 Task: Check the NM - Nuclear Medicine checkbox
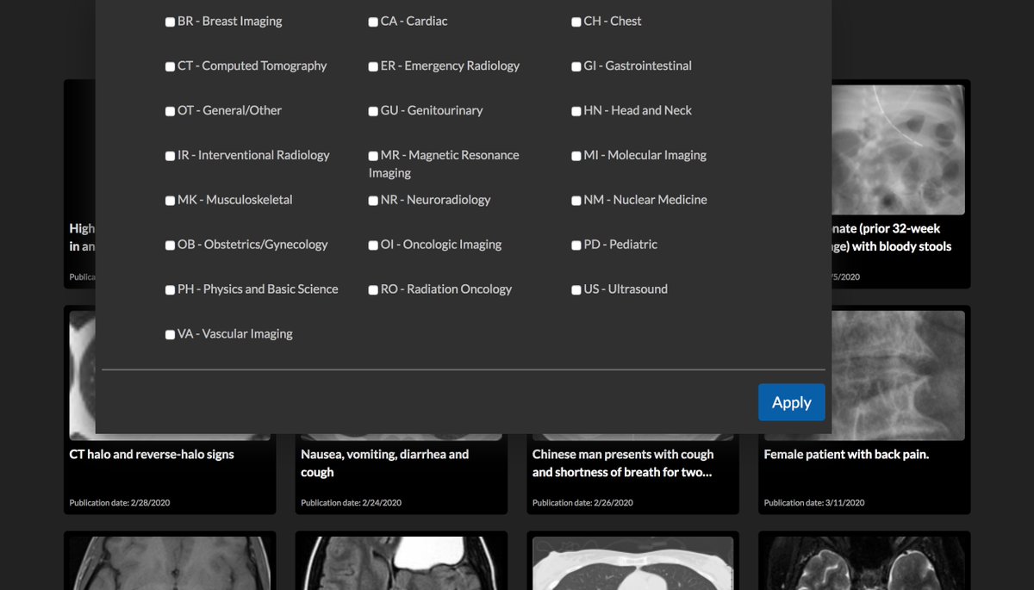tap(576, 201)
